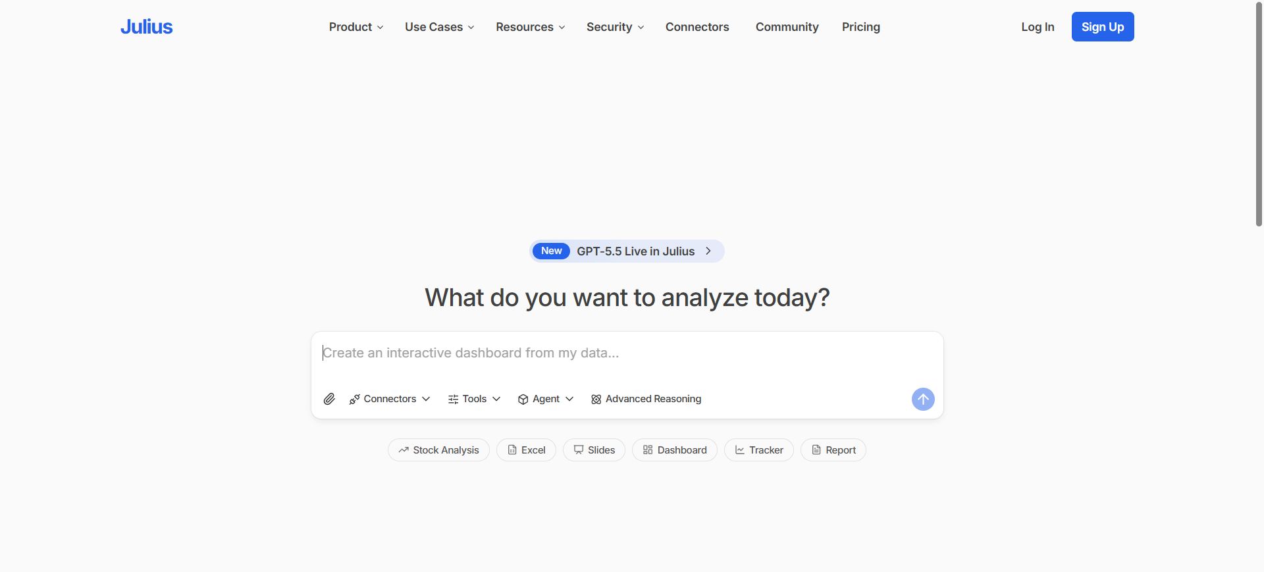Open the Tools dropdown

474,399
